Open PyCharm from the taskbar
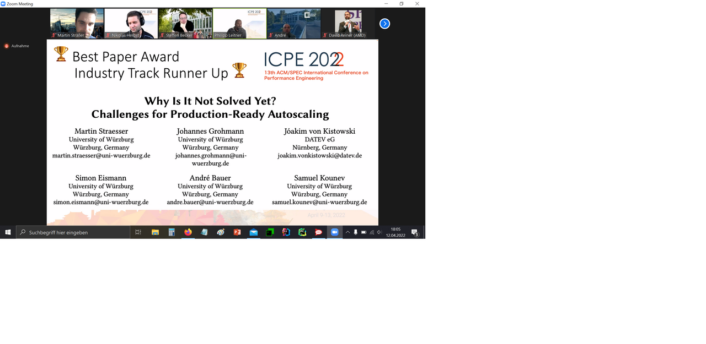 pos(302,232)
